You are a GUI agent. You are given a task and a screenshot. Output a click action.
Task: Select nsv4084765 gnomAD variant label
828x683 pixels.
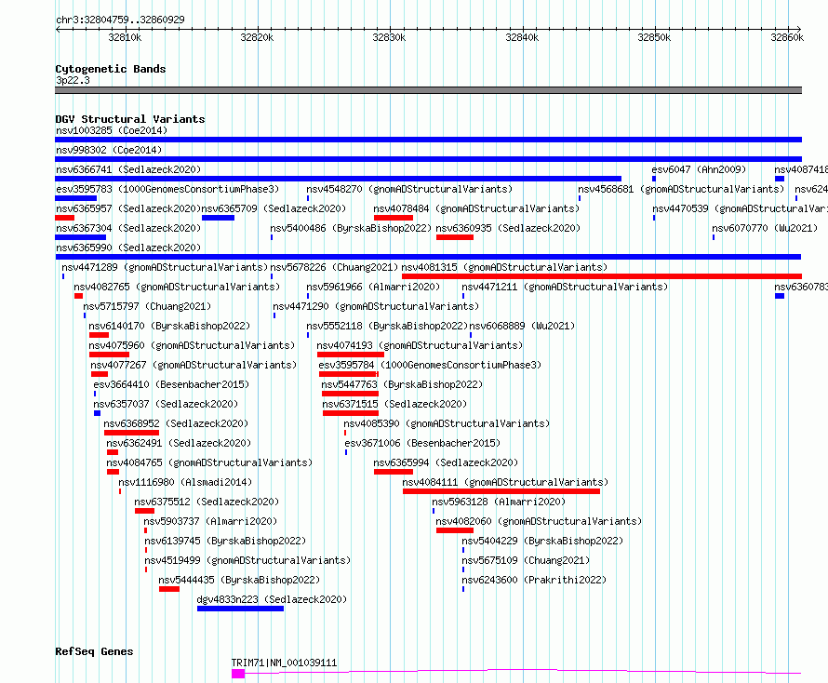point(209,462)
